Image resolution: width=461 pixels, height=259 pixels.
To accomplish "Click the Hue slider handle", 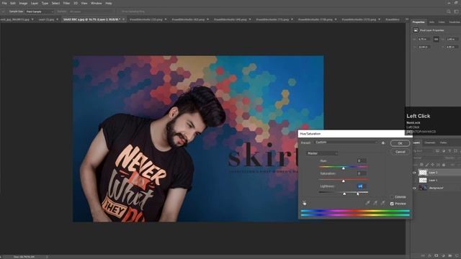I will coord(343,168).
